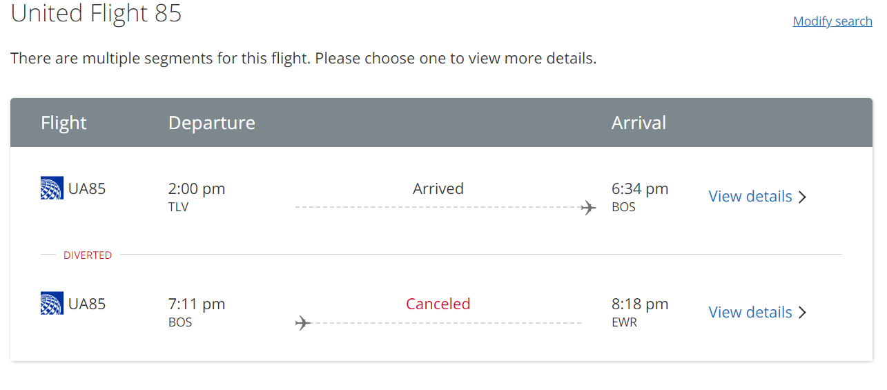887x390 pixels.
Task: Click the Departure column header
Action: 212,123
